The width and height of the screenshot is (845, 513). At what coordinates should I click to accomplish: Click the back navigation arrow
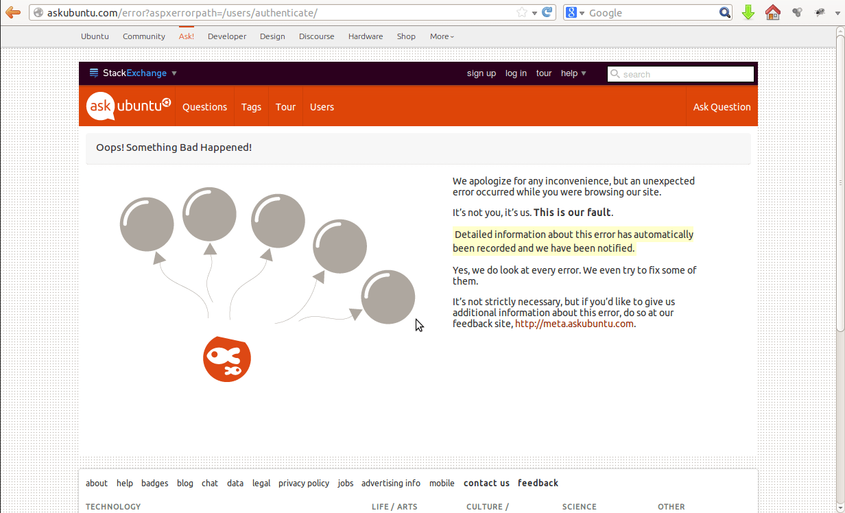coord(12,12)
